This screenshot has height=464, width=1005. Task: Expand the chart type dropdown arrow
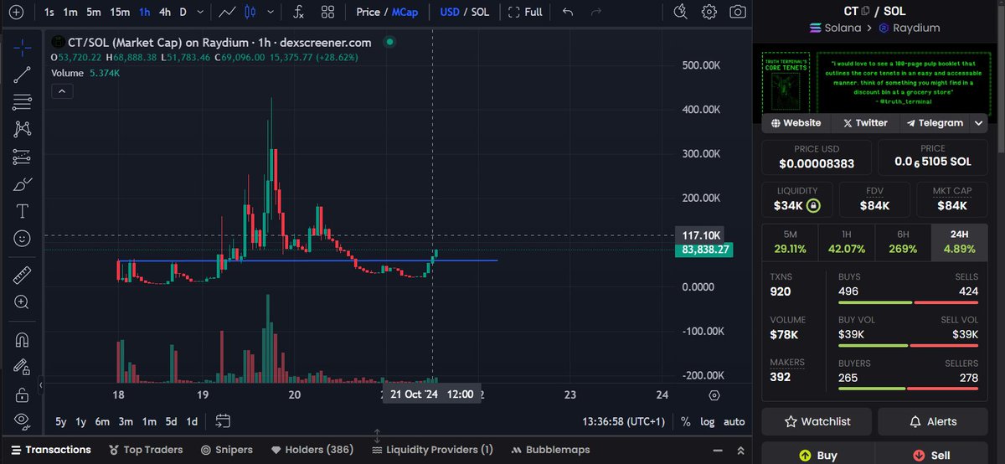point(270,12)
